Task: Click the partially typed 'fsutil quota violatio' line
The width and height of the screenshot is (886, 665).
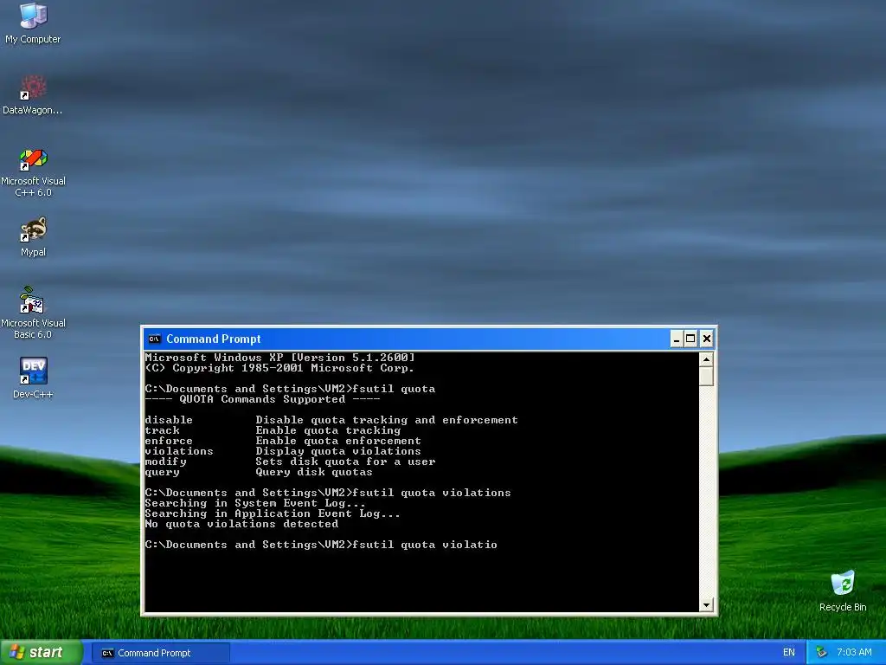Action: (321, 545)
